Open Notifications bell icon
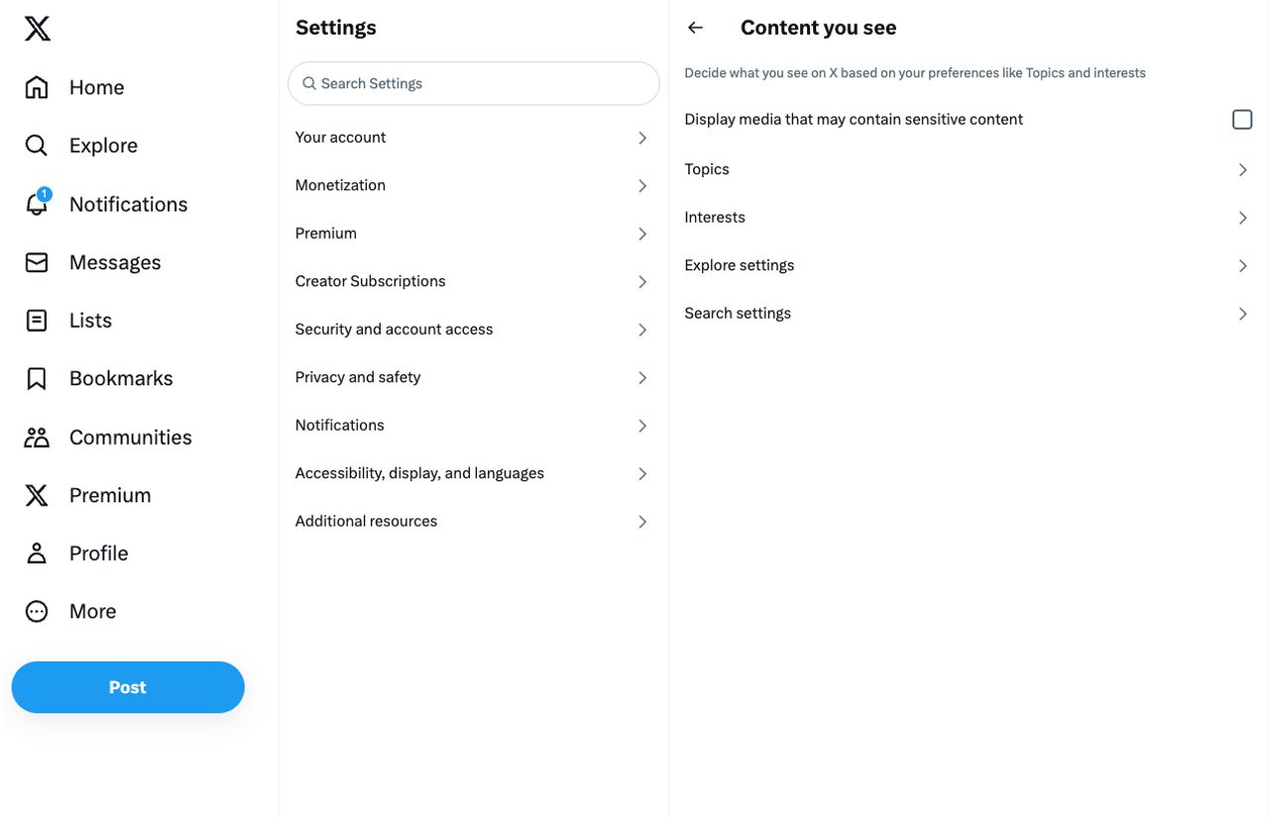 click(37, 204)
